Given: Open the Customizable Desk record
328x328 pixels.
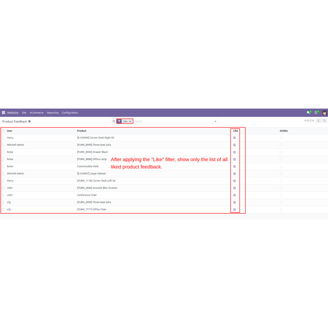Looking at the screenshot, I should (88, 166).
